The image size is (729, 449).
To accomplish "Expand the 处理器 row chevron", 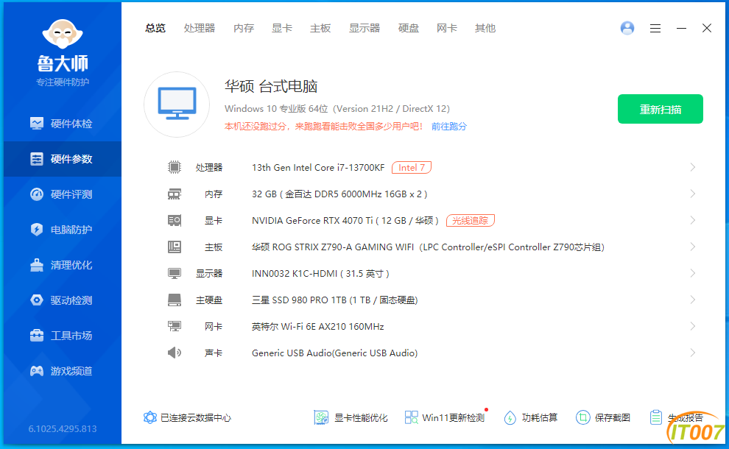I will tap(693, 167).
